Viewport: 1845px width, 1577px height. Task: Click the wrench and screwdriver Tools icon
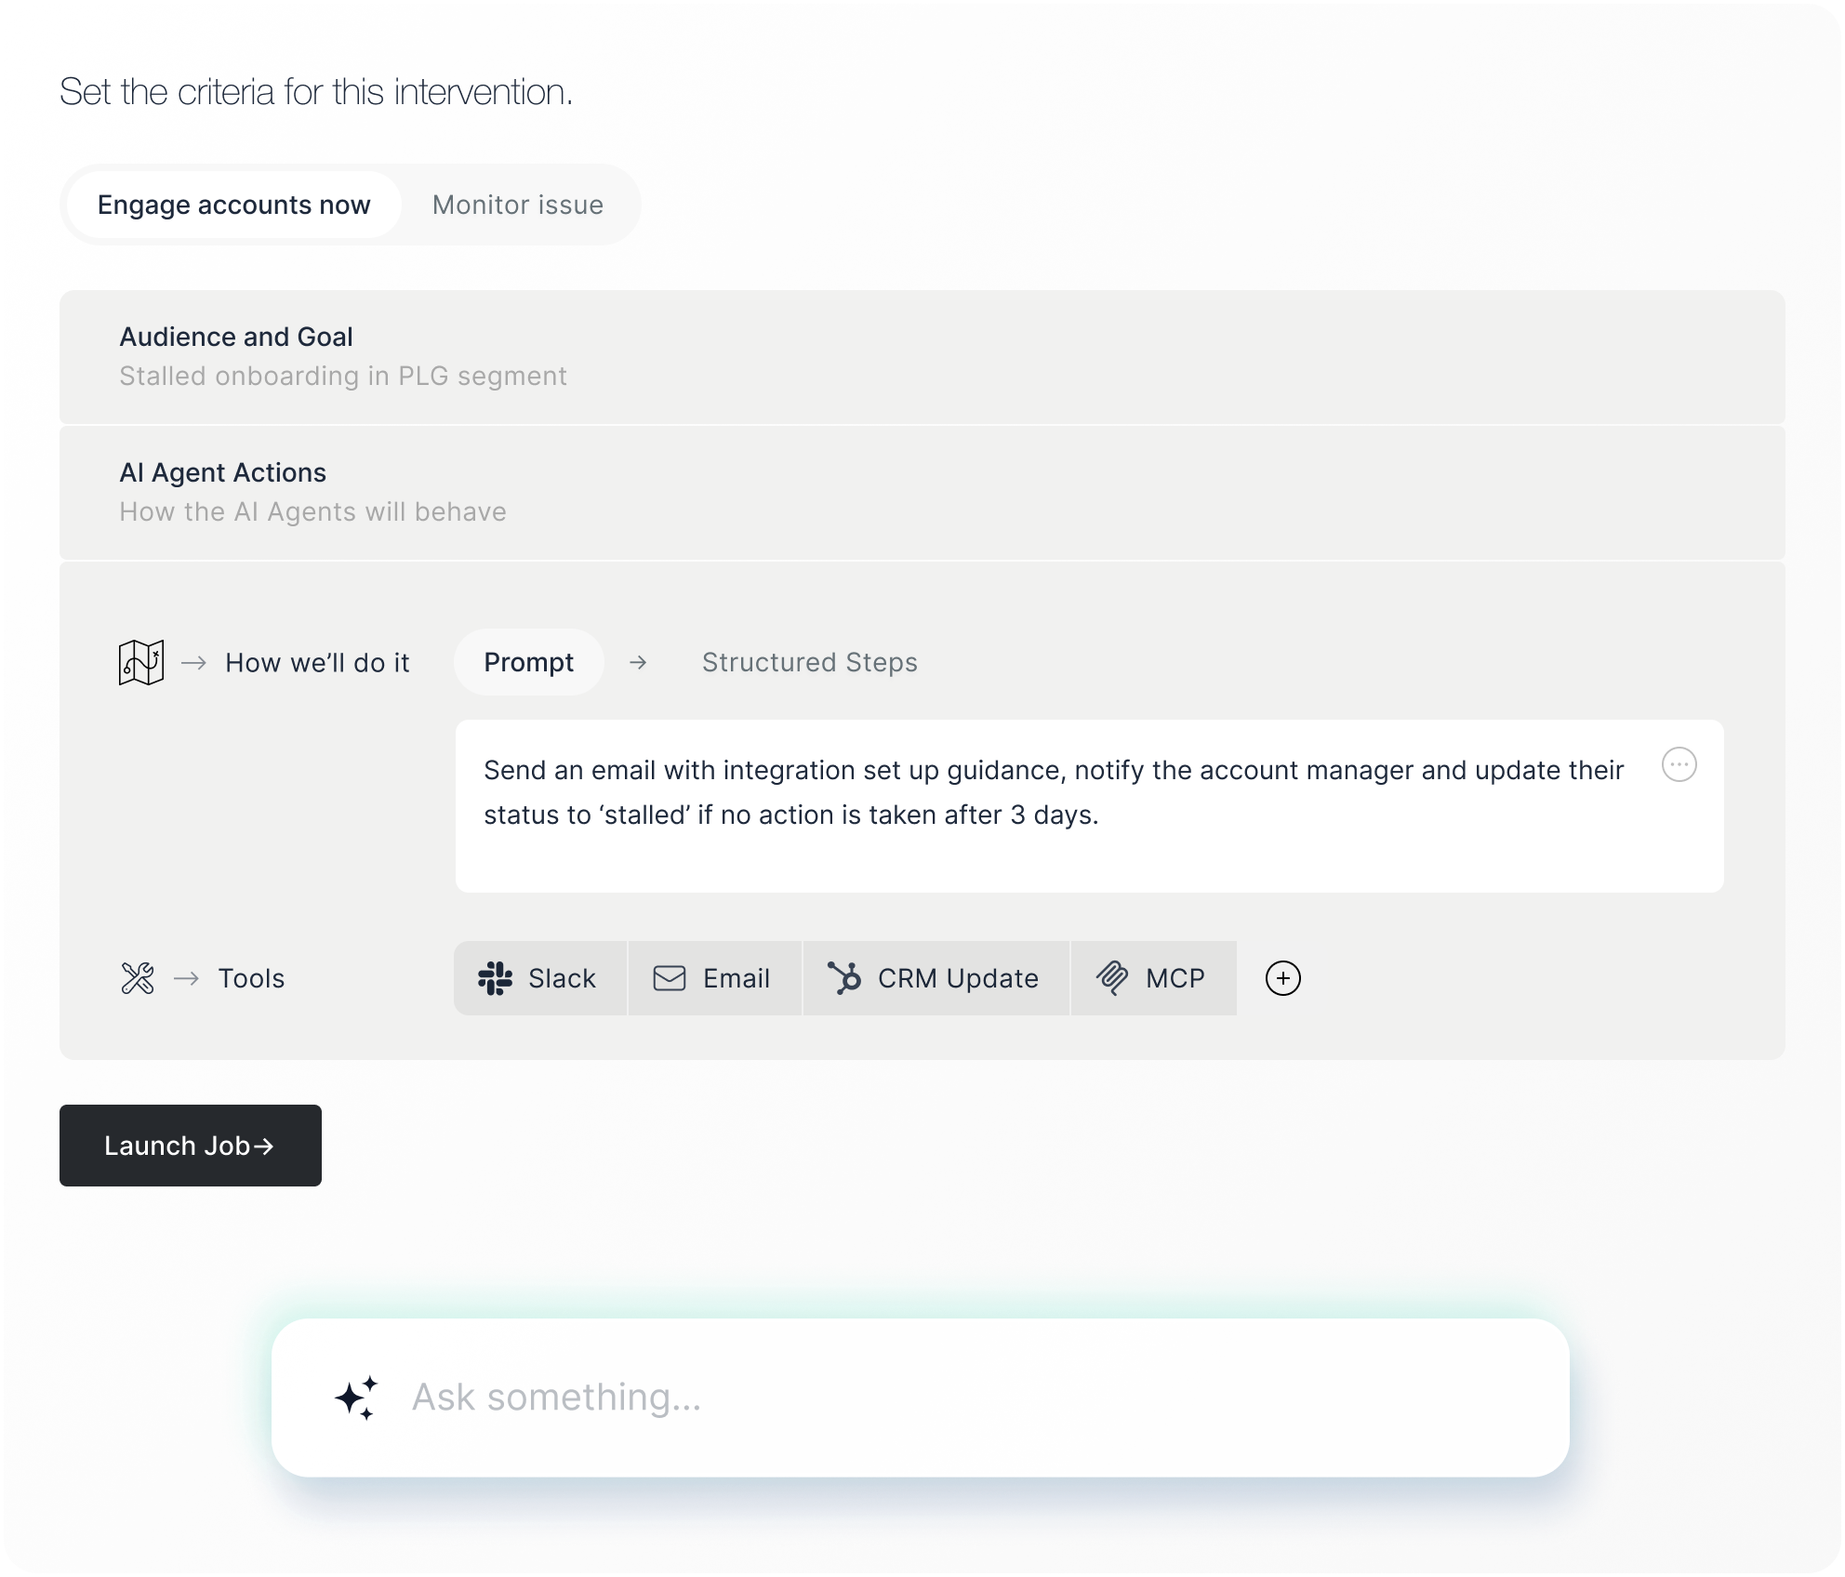[138, 978]
